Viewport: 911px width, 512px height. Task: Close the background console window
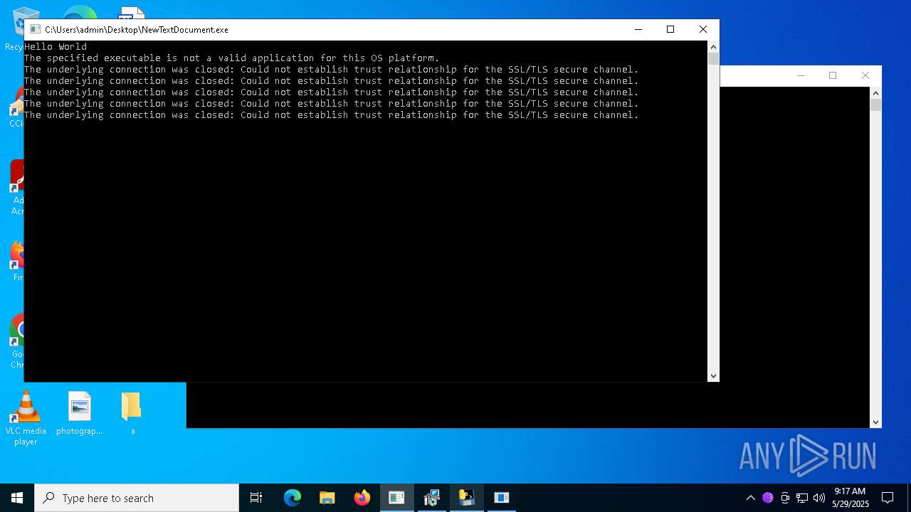coord(865,75)
